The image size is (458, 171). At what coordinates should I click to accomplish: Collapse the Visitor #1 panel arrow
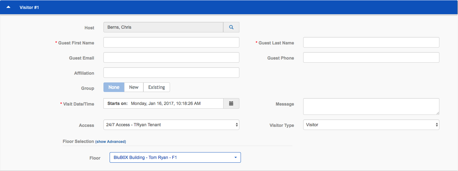(x=8, y=7)
